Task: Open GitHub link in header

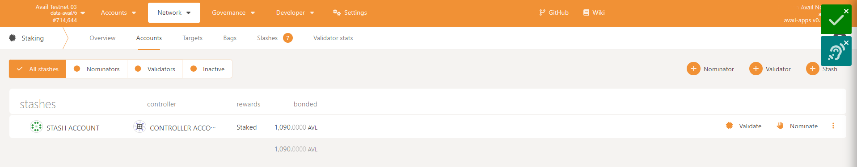Action: coord(554,12)
